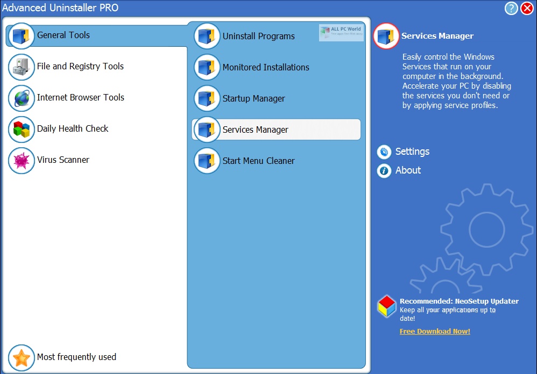Viewport: 537px width, 374px height.
Task: Click the Recommended: NeoSetup Updater heading
Action: click(459, 301)
